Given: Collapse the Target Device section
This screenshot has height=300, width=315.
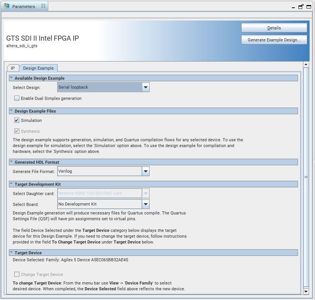Looking at the screenshot, I should [x=11, y=252].
